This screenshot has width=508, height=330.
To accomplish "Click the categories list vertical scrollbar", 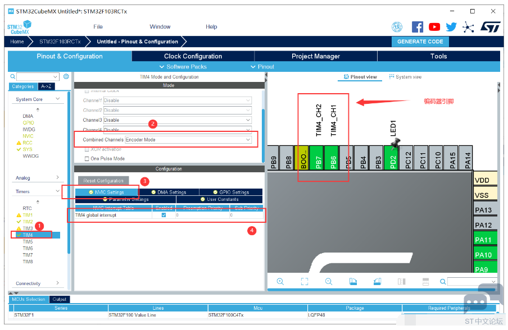I will tap(69, 172).
